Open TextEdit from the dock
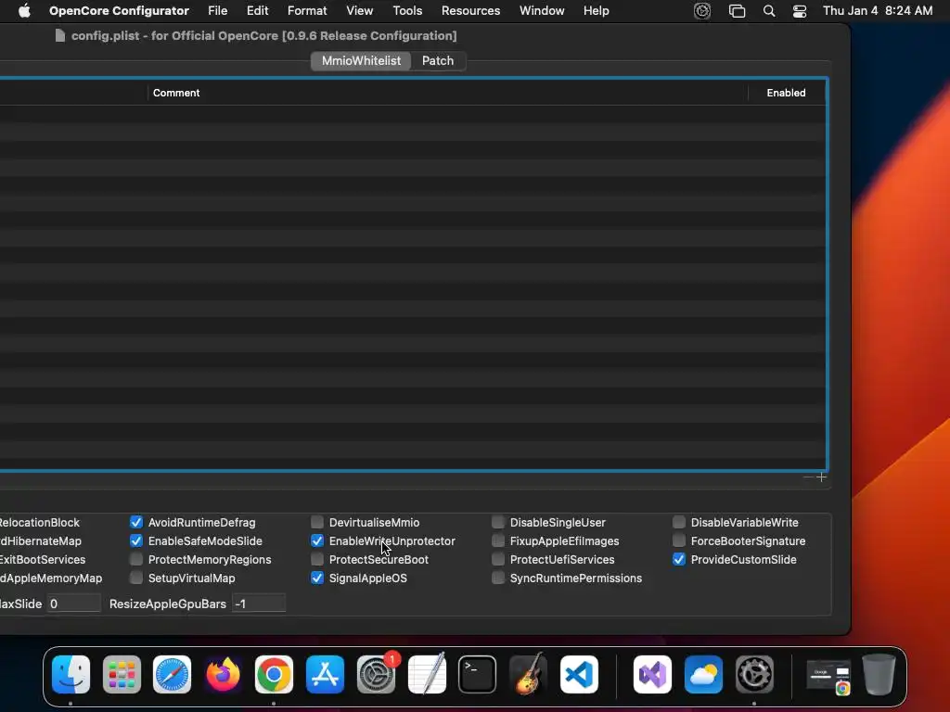This screenshot has height=712, width=950. pyautogui.click(x=427, y=674)
